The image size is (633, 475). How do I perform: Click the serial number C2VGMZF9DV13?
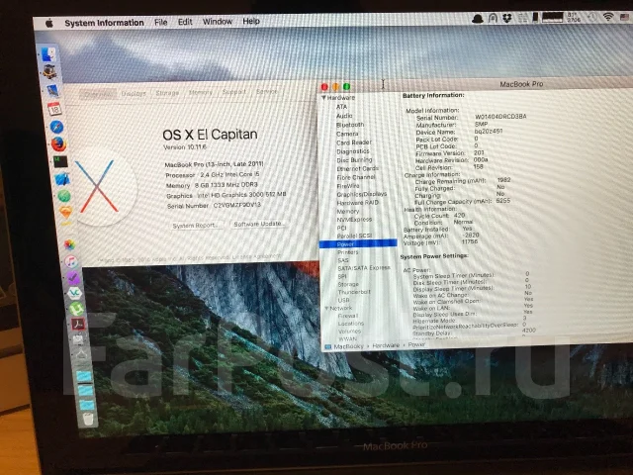237,205
